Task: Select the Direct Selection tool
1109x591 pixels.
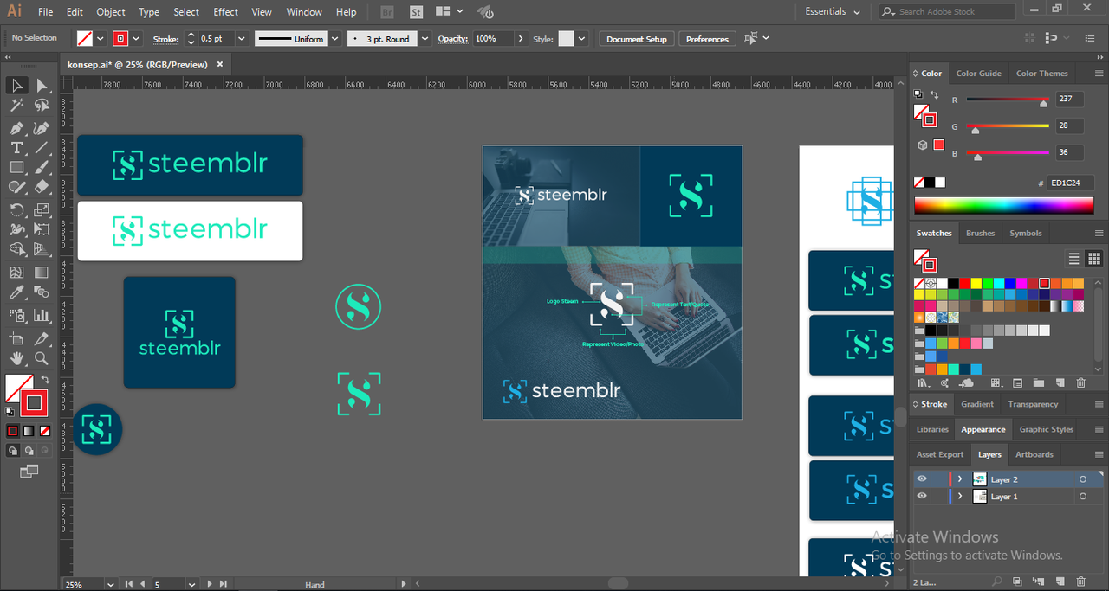Action: (42, 85)
